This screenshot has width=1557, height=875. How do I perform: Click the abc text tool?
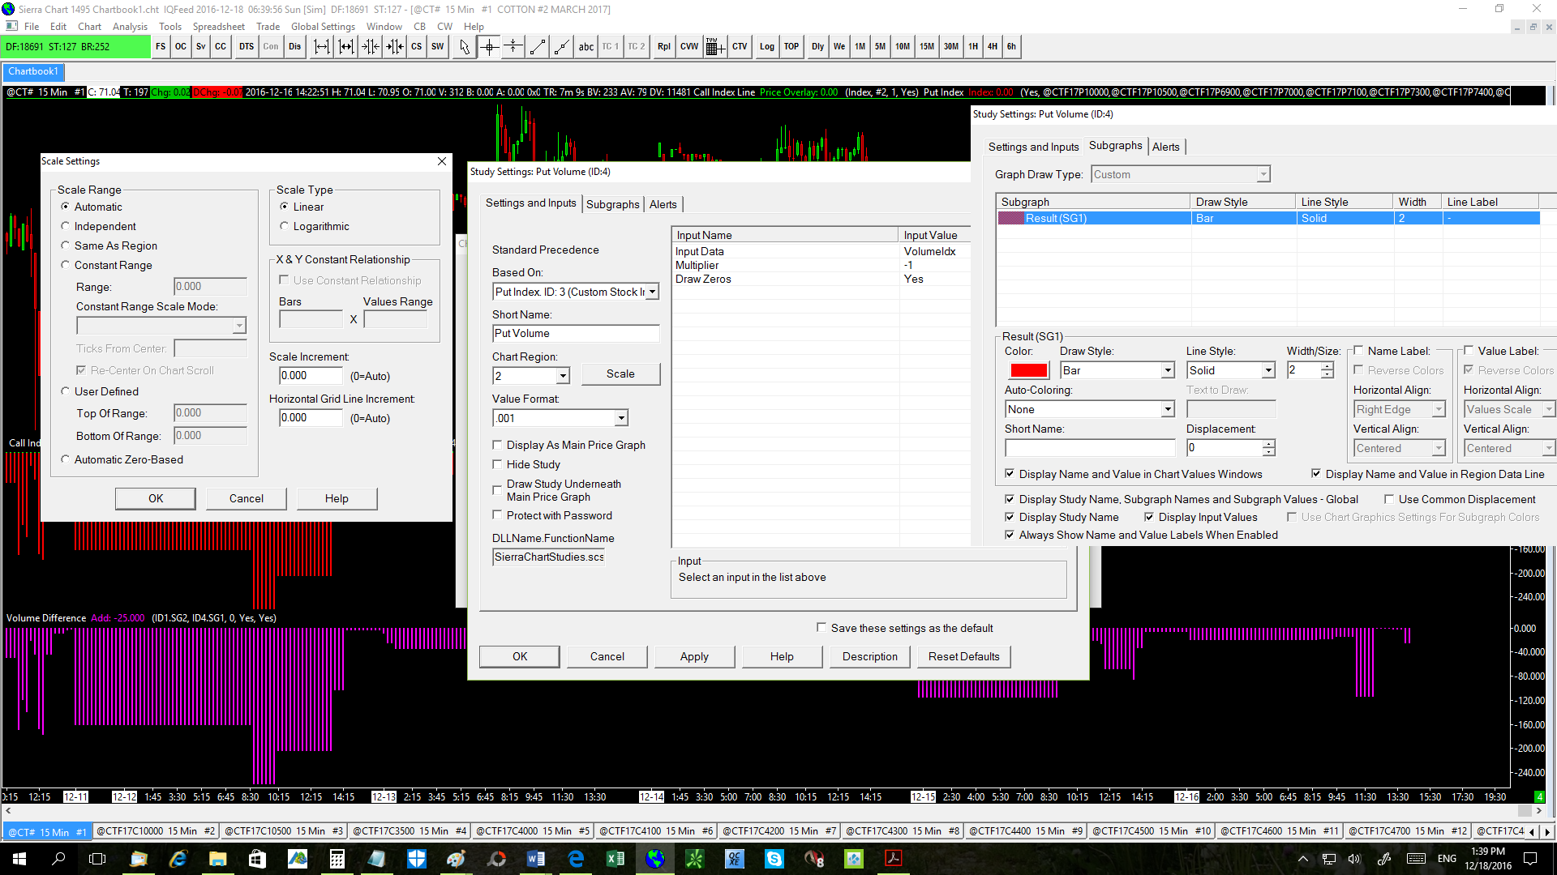coord(585,47)
